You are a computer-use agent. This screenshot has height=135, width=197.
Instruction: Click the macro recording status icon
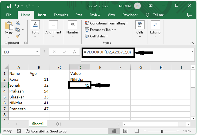point(19,131)
